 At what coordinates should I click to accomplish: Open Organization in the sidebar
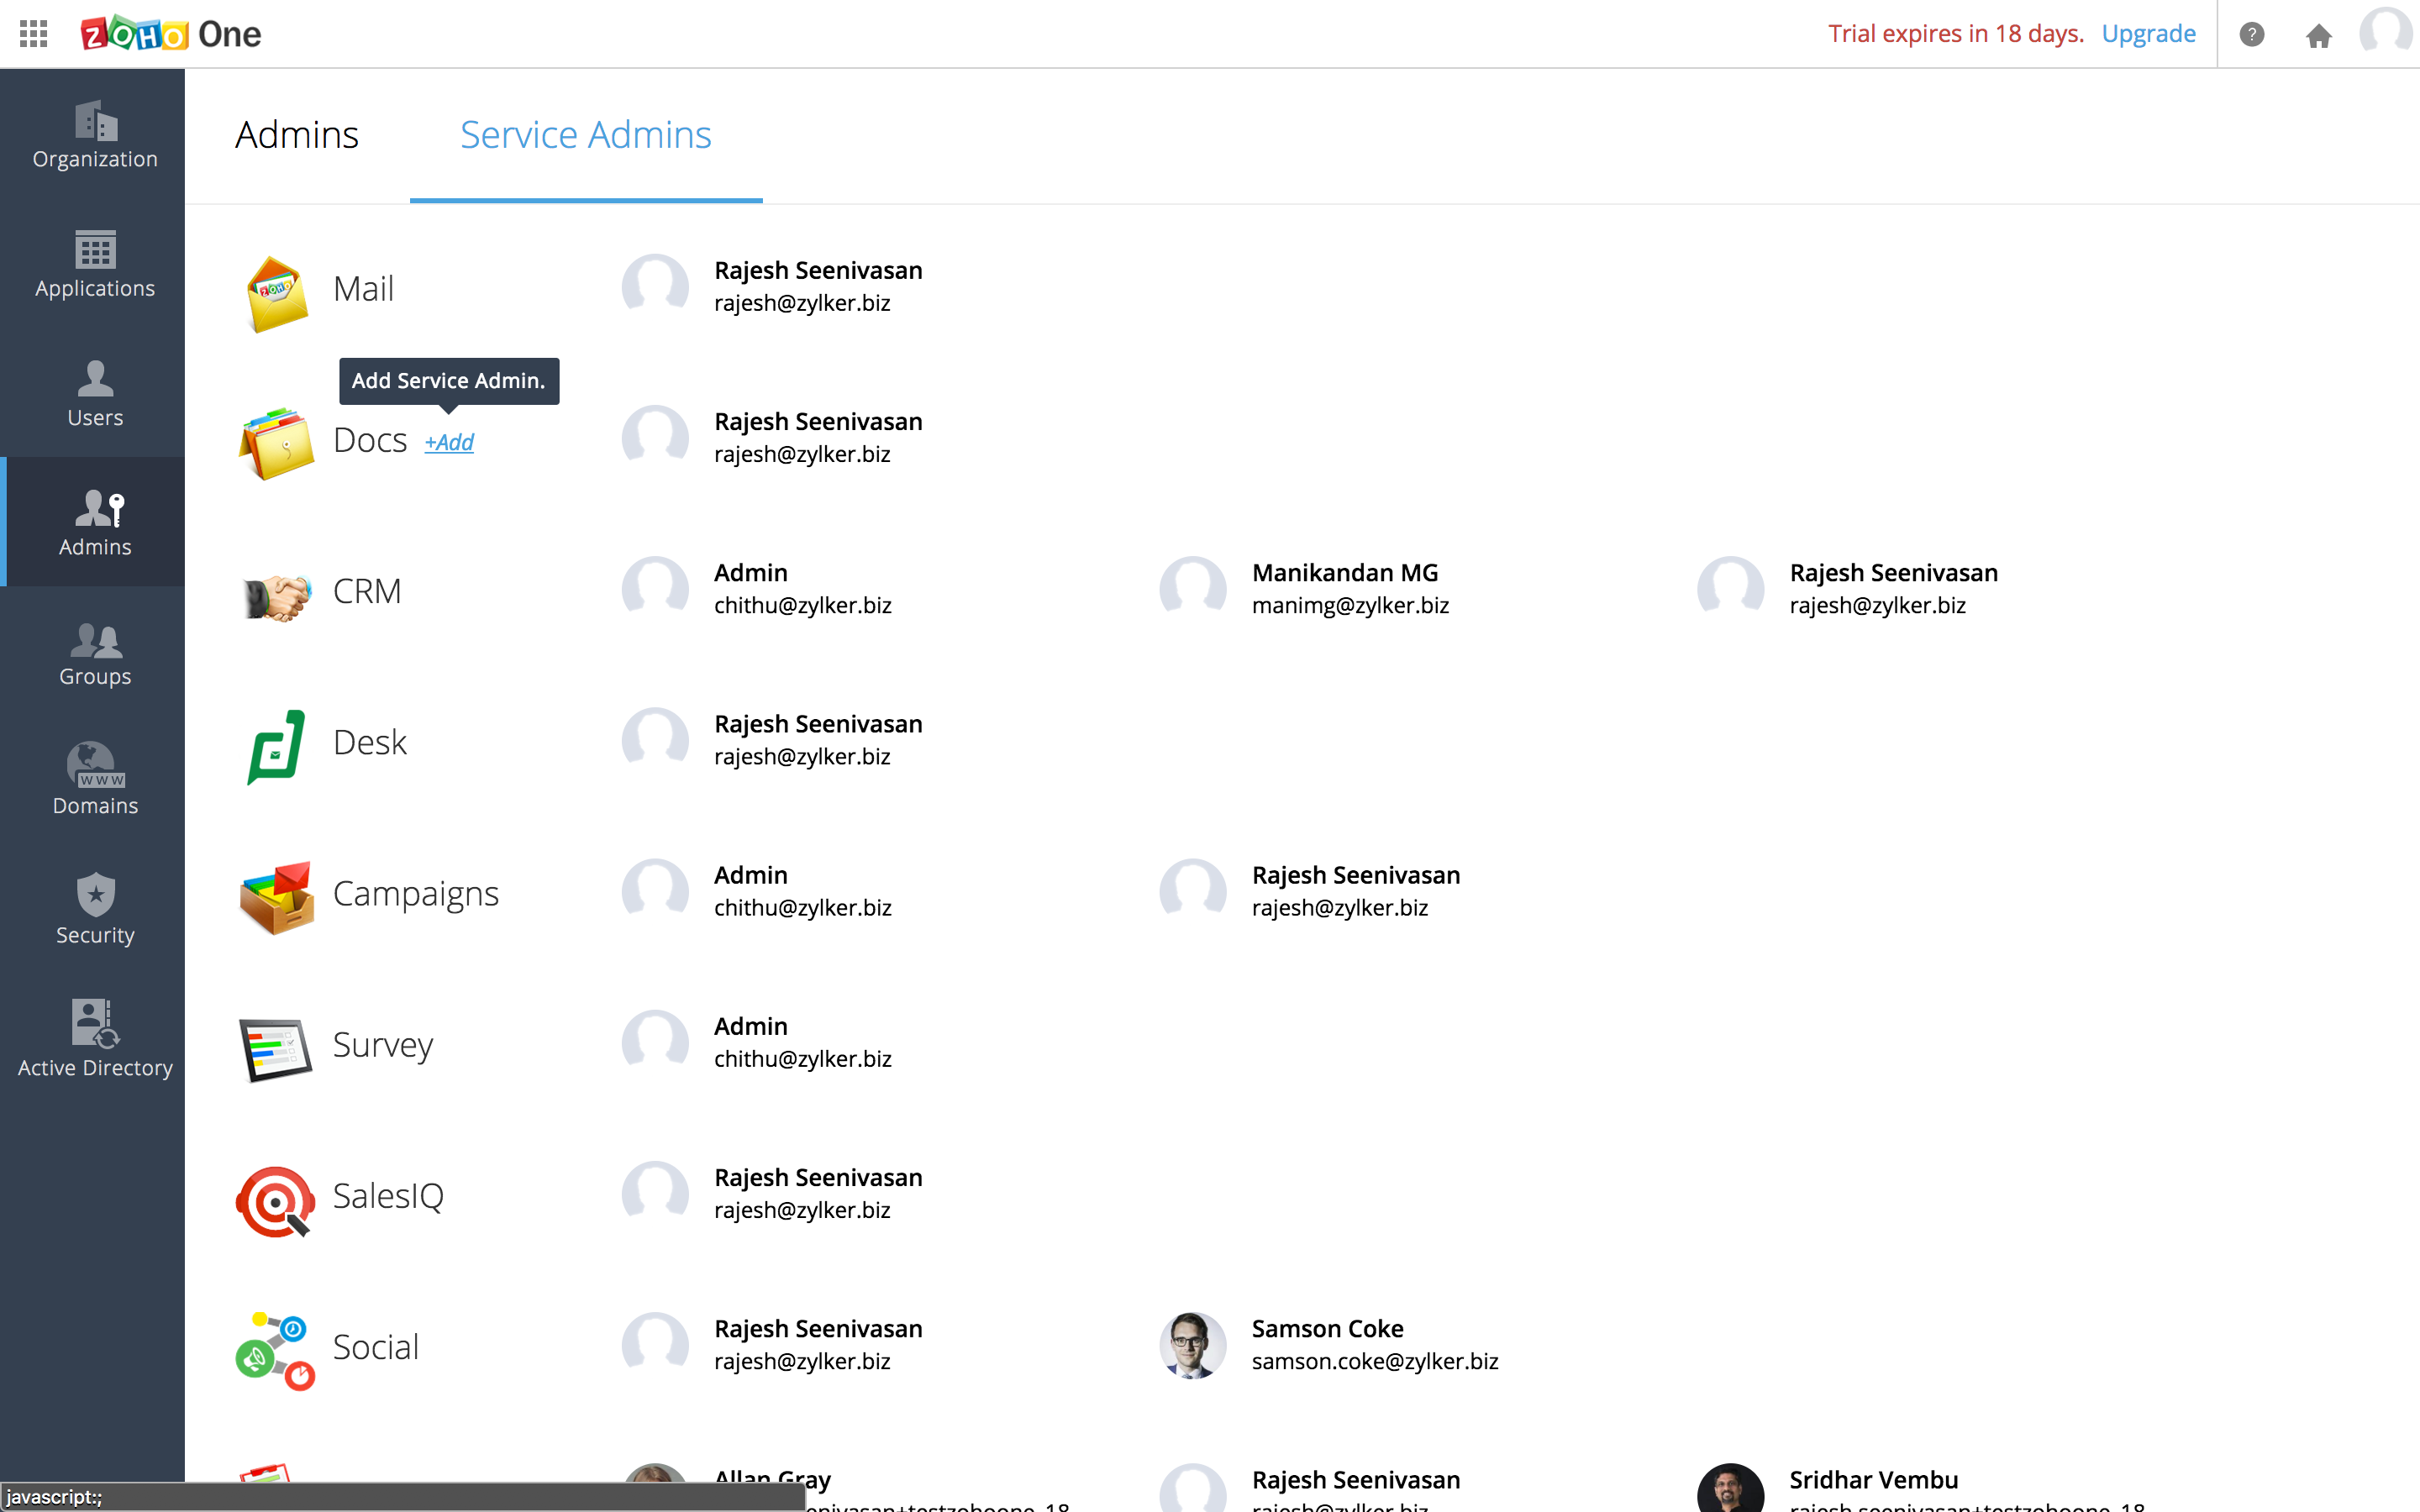tap(95, 135)
